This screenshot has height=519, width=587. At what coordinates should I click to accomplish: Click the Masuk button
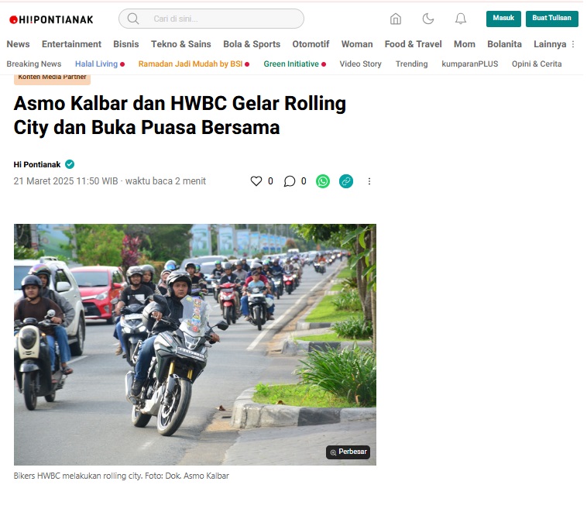tap(503, 19)
